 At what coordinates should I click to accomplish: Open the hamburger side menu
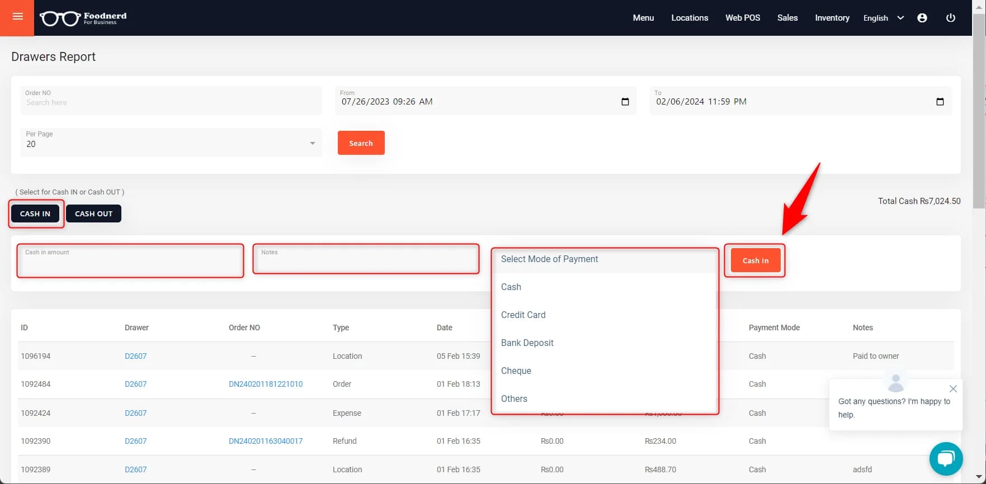(17, 17)
